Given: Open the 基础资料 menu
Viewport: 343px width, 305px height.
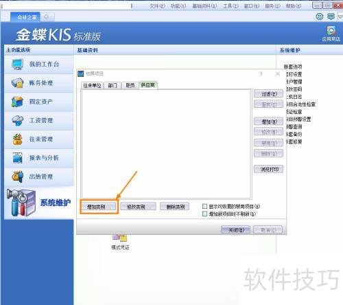Looking at the screenshot, I should [204, 5].
